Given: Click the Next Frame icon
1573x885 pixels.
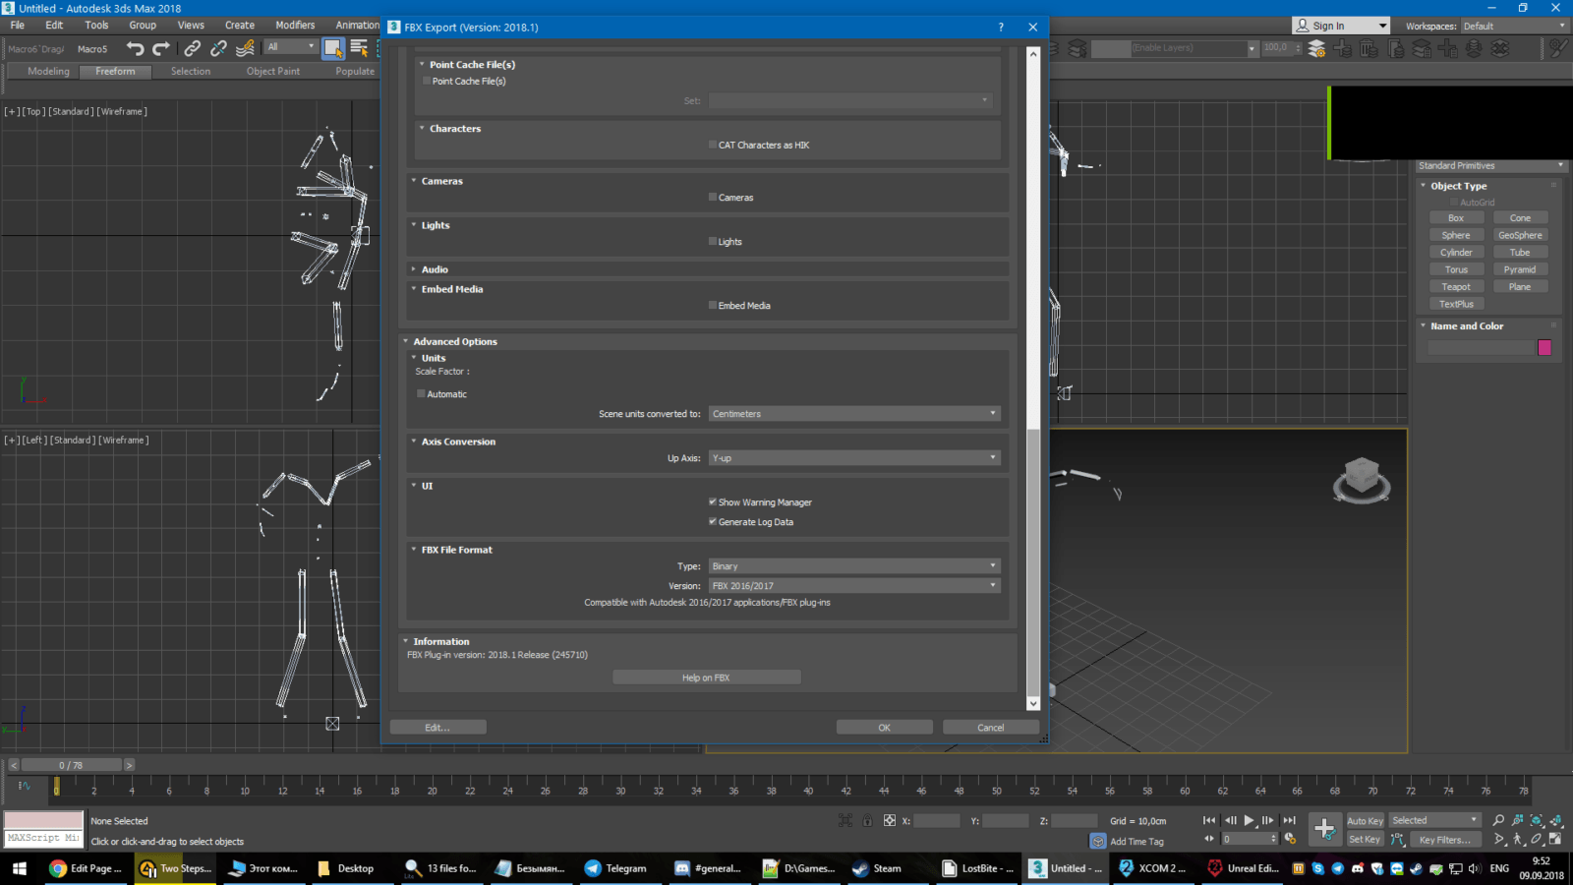Looking at the screenshot, I should [1268, 820].
